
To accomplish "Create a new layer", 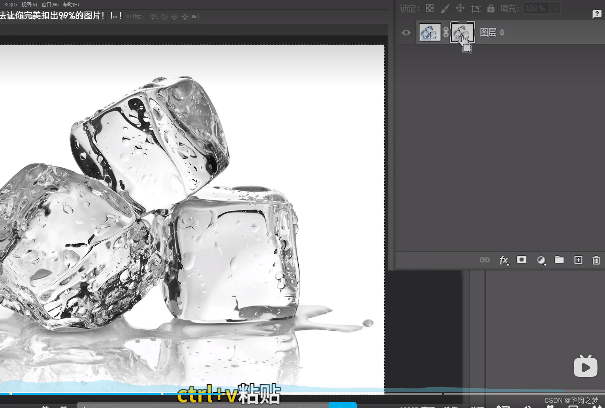I will [x=578, y=260].
